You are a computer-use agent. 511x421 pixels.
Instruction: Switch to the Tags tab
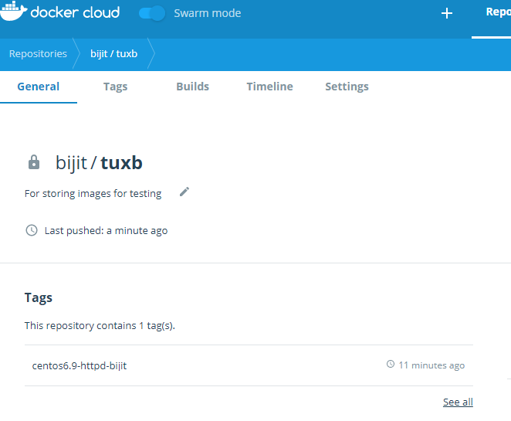115,87
